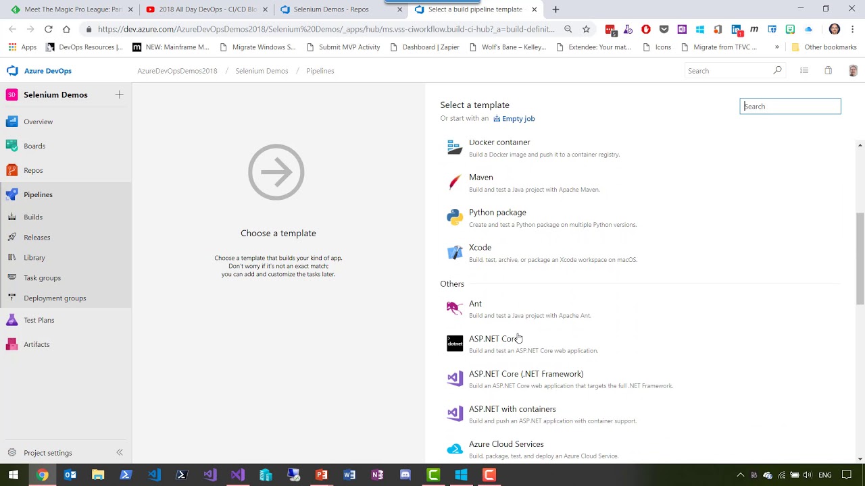Viewport: 865px width, 486px height.
Task: Open the marketplace shopping bag icon
Action: click(x=828, y=70)
